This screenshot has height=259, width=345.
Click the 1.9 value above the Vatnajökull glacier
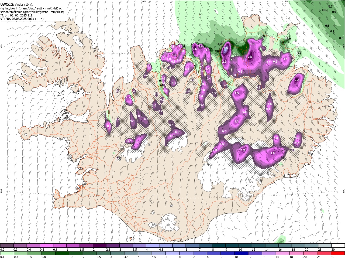243,150
